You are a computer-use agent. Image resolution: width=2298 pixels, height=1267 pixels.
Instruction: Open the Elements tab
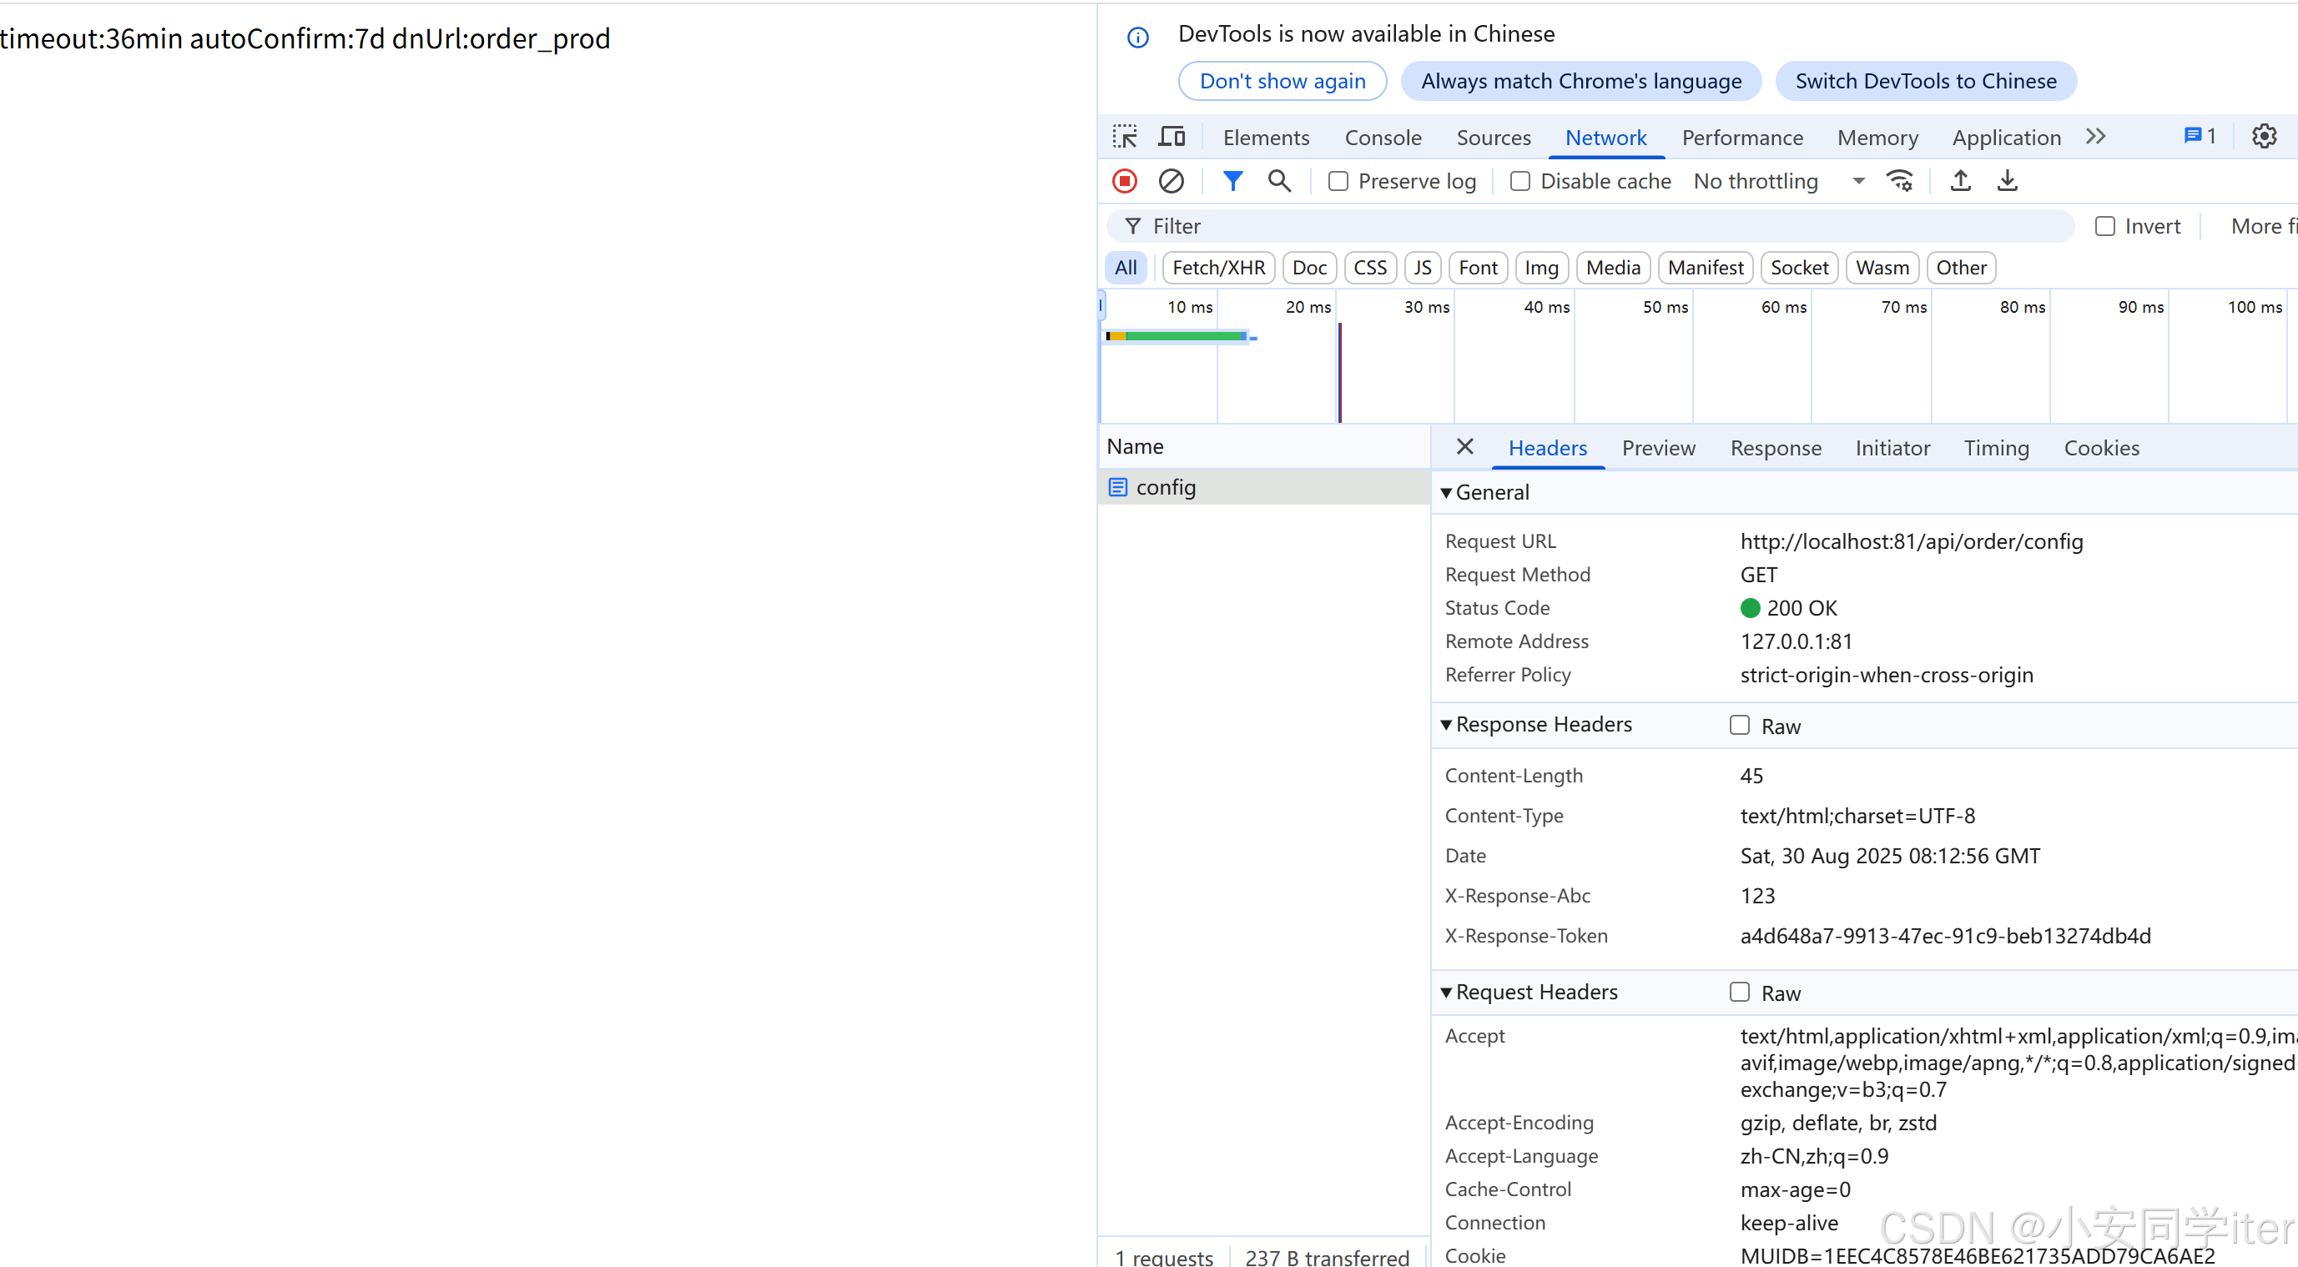1266,138
